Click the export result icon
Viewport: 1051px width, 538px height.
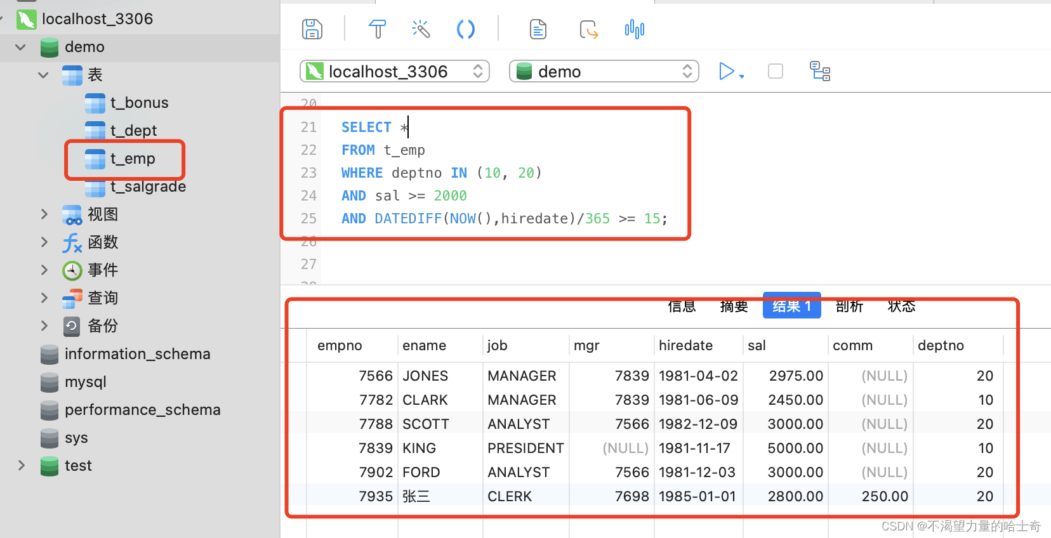[588, 29]
